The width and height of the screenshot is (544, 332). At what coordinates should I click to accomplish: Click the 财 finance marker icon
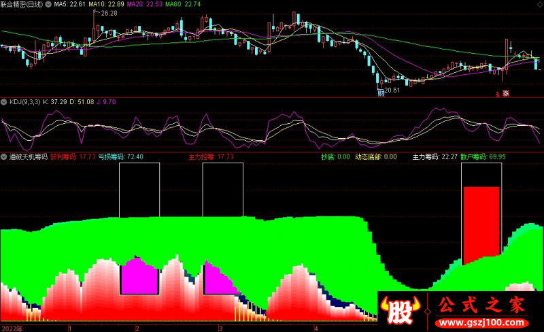tap(380, 95)
